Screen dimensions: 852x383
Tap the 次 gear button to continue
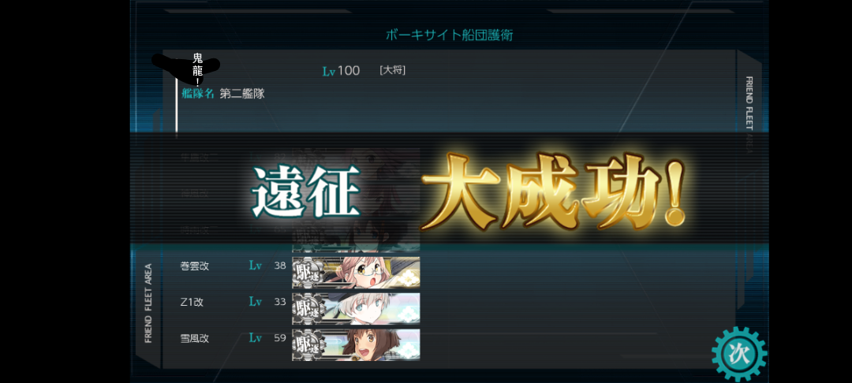(739, 354)
